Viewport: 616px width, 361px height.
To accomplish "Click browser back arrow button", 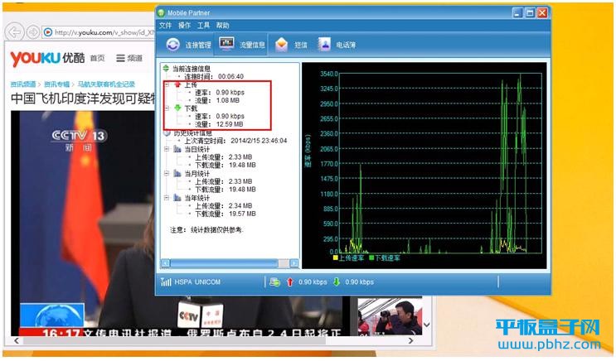I will [x=15, y=31].
